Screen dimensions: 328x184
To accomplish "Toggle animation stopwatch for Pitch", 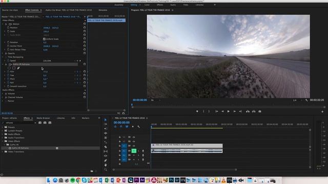I will [x=8, y=79].
